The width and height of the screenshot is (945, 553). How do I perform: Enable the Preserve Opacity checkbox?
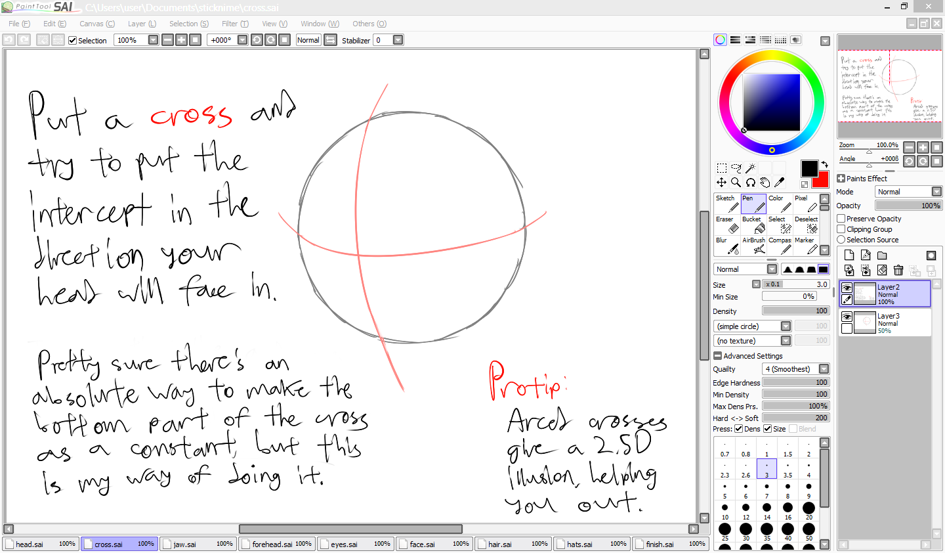coord(841,219)
